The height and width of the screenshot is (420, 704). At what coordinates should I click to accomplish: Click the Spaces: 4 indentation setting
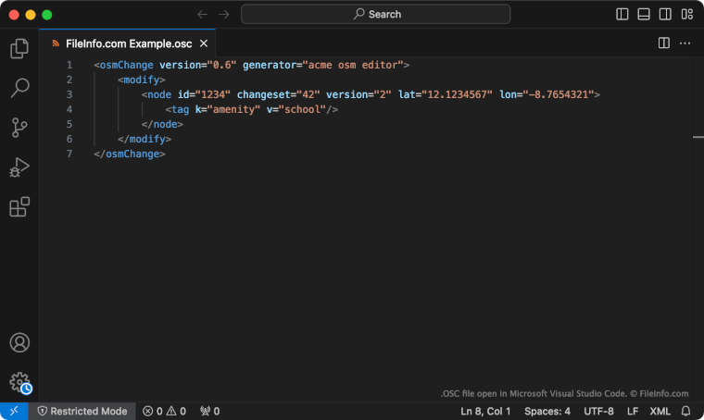click(547, 411)
